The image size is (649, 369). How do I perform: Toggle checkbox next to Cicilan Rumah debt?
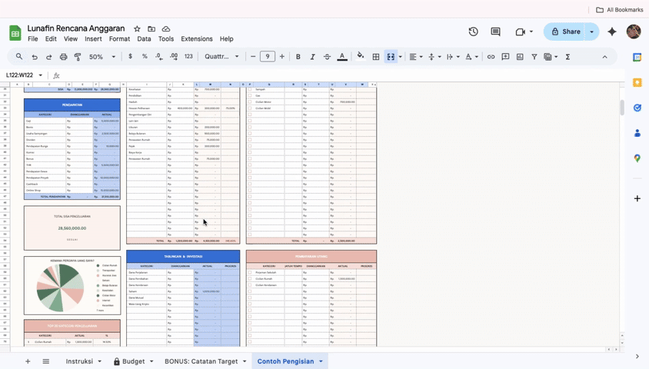pyautogui.click(x=249, y=279)
